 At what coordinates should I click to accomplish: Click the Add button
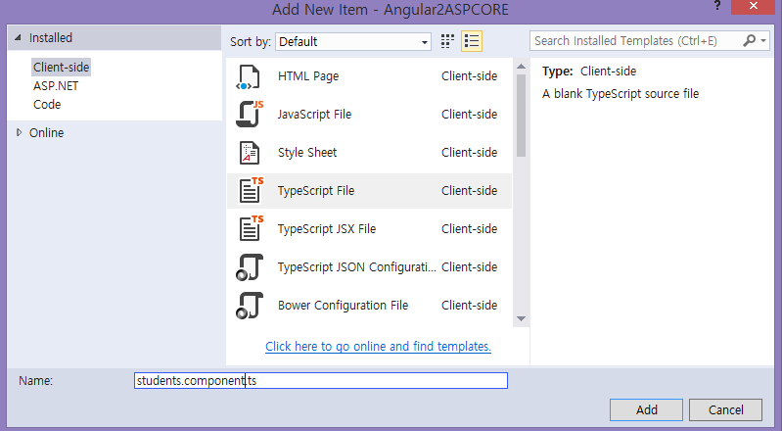coord(646,410)
